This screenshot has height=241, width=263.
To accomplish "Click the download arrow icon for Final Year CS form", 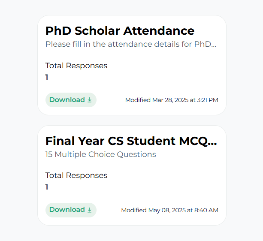I will coord(90,210).
